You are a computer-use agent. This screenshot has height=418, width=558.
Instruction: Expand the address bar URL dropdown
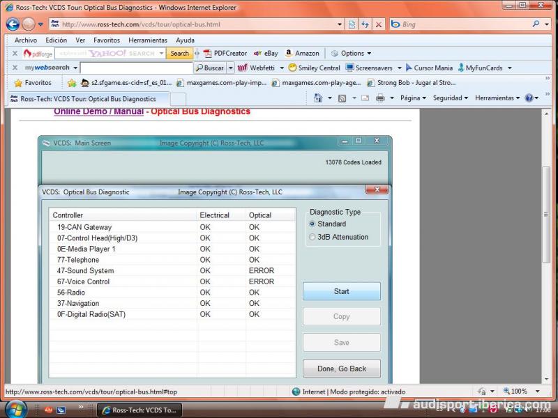pyautogui.click(x=340, y=24)
